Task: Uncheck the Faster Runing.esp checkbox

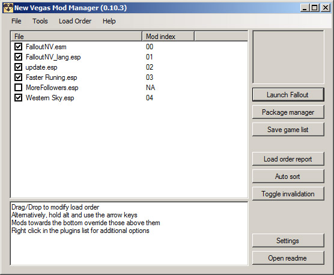Action: point(18,77)
